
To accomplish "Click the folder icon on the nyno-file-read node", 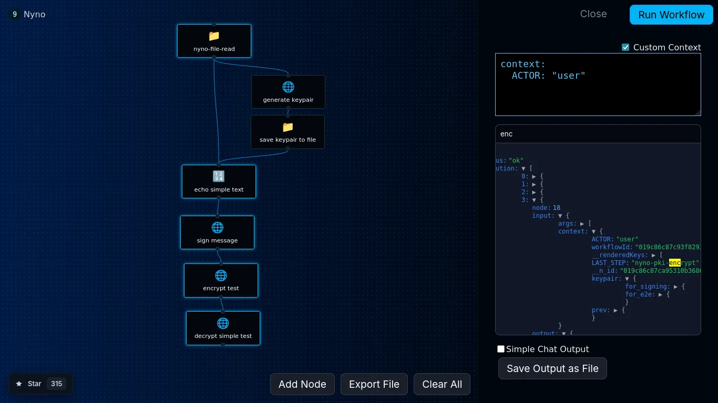I will [214, 36].
